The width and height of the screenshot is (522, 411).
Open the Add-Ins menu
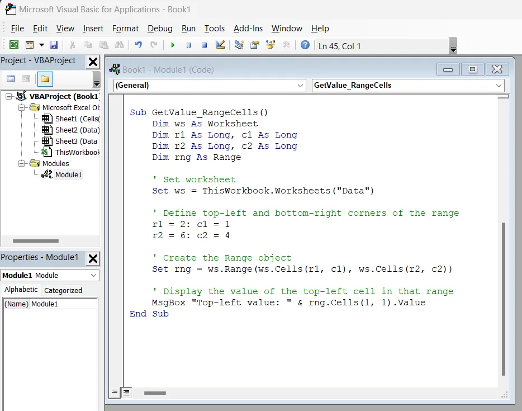pos(248,29)
